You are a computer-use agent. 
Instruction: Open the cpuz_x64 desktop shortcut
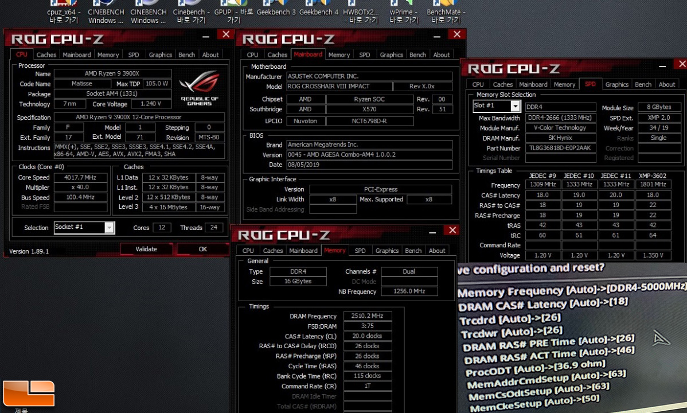(x=64, y=13)
